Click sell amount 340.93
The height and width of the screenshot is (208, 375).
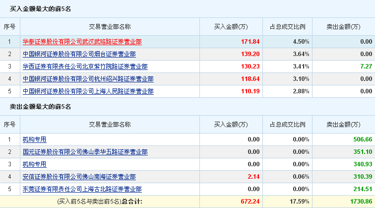(363, 164)
